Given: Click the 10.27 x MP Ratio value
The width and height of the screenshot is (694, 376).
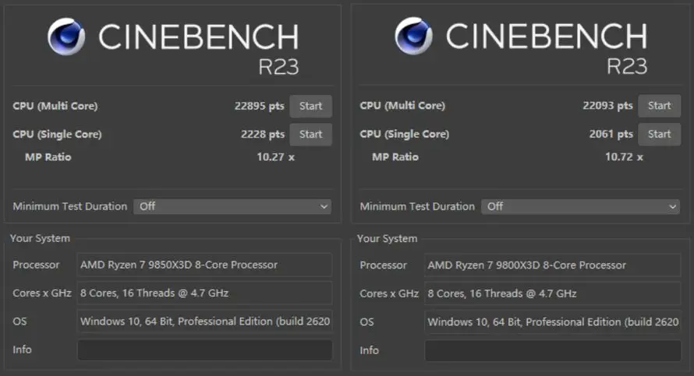Looking at the screenshot, I should coord(276,157).
